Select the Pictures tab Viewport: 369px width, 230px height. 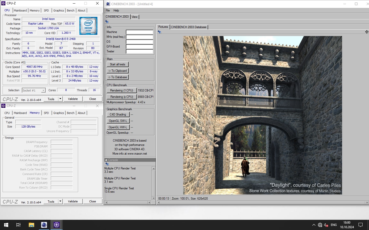point(163,27)
